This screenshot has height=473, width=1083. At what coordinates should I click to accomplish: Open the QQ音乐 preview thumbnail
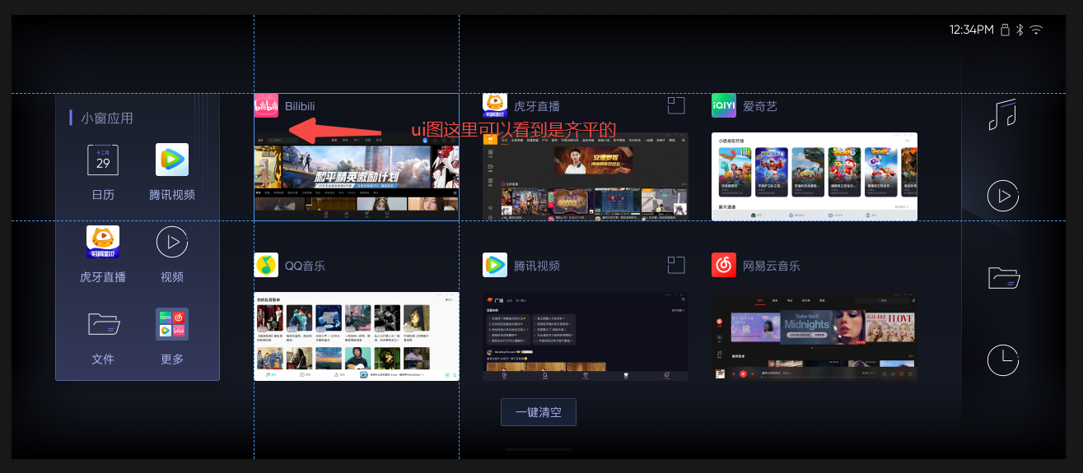(x=357, y=336)
